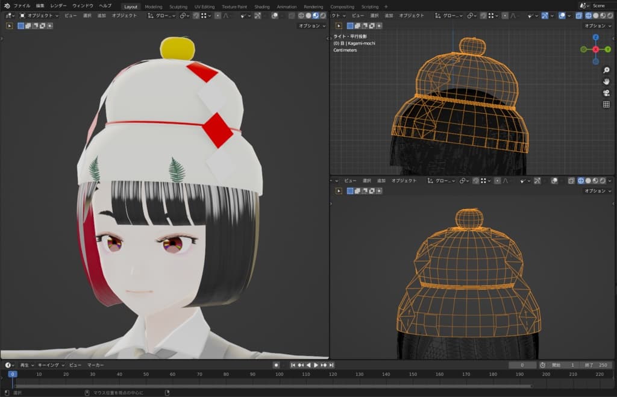The image size is (617, 397).
Task: Click the add workspace plus icon
Action: click(386, 7)
